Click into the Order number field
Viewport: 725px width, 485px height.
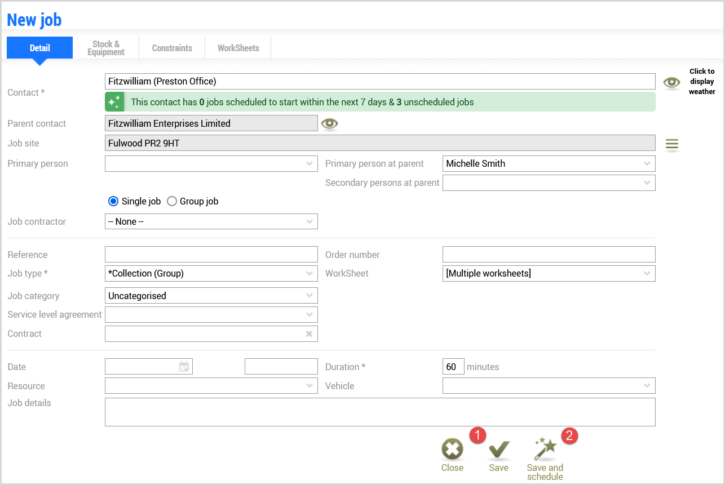[549, 254]
